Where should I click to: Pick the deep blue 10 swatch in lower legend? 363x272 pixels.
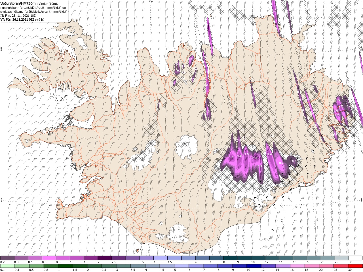(254, 266)
